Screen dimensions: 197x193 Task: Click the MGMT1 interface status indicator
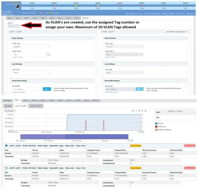(32, 6)
